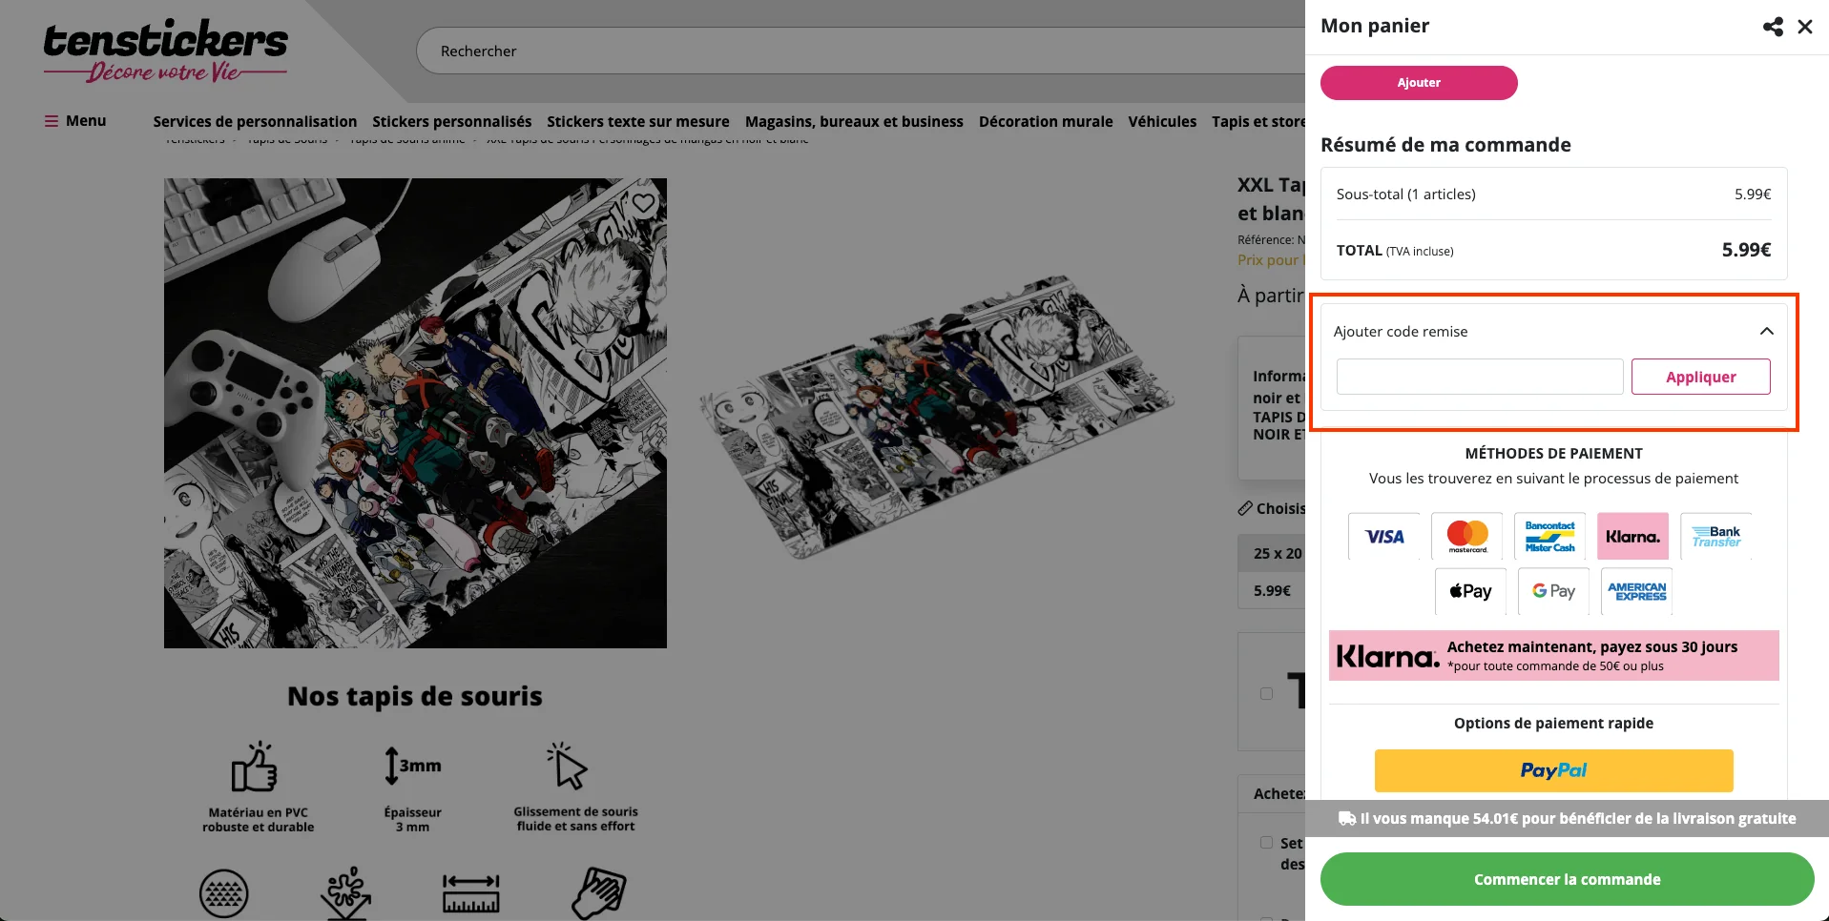Toggle the Set checkbox
The height and width of the screenshot is (921, 1829).
(1266, 843)
